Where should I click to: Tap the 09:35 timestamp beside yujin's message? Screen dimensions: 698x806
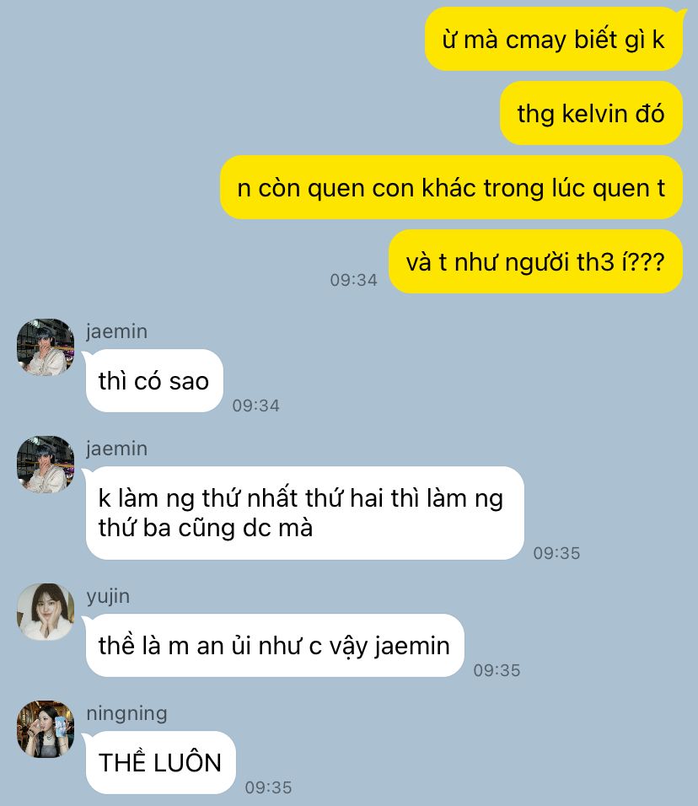tap(497, 670)
